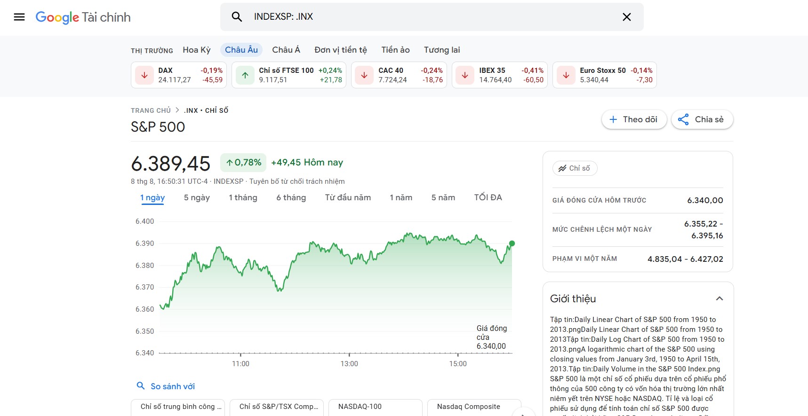The width and height of the screenshot is (808, 416).
Task: Click the S&P 500 page title
Action: [x=158, y=127]
